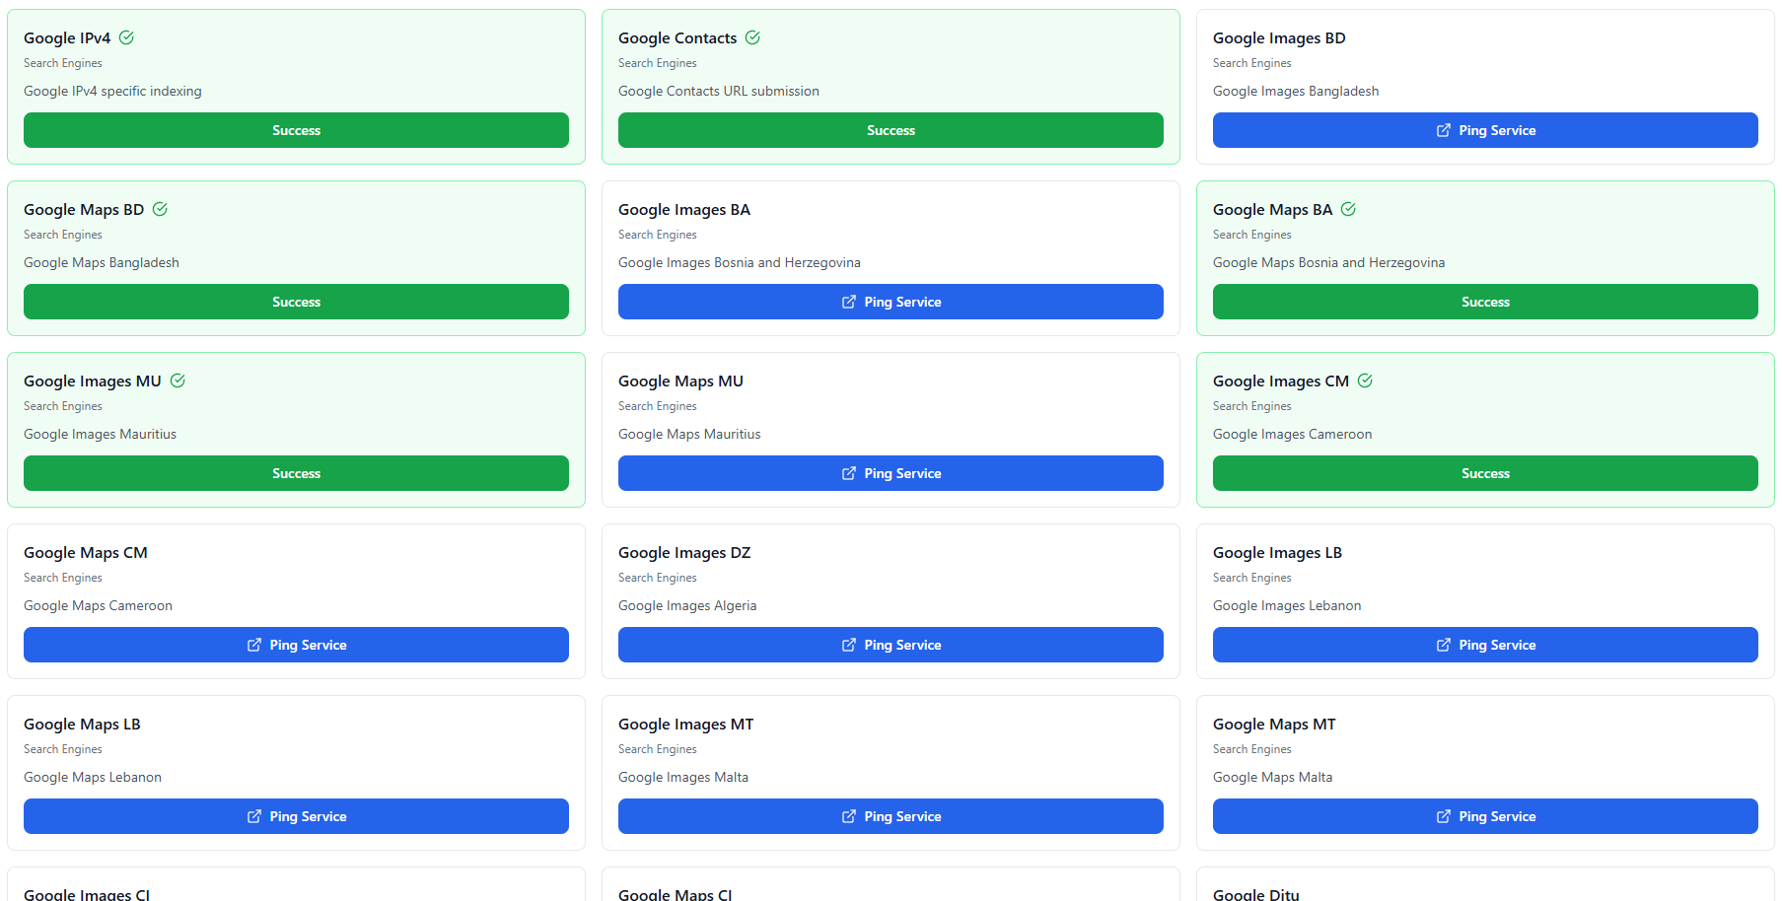Ping the Google Images MT service
Viewport: 1782px width, 901px height.
[x=890, y=816]
